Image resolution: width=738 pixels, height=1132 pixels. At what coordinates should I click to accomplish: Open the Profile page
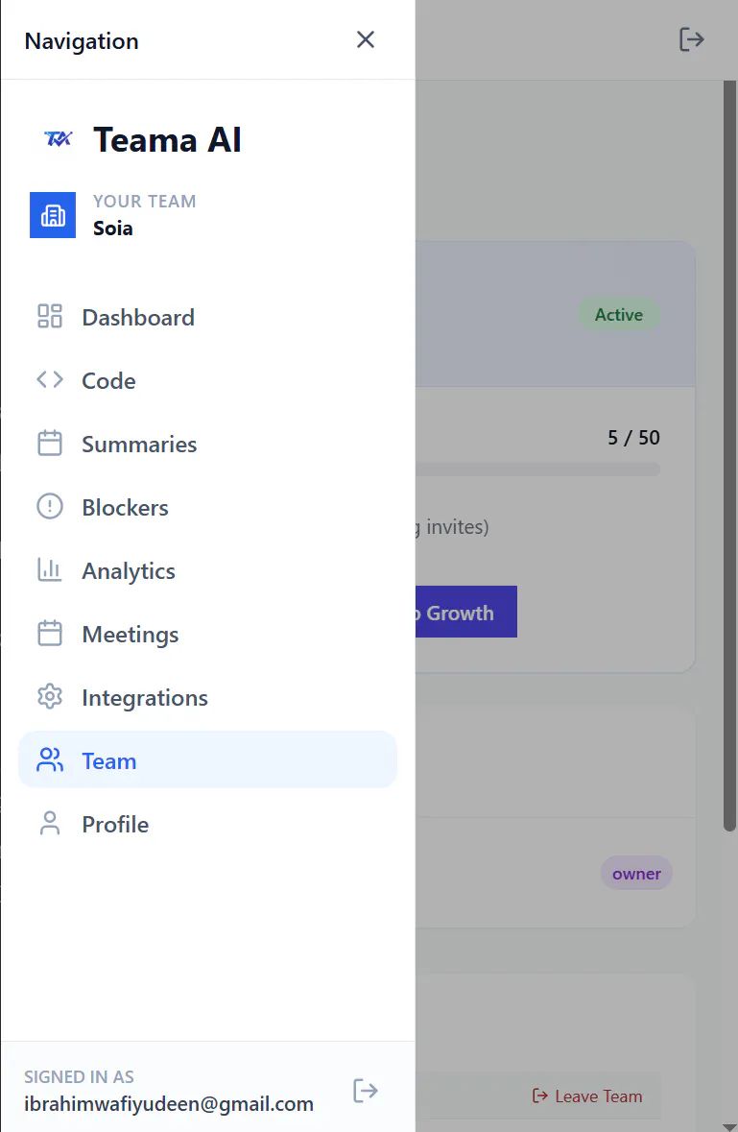click(x=207, y=825)
